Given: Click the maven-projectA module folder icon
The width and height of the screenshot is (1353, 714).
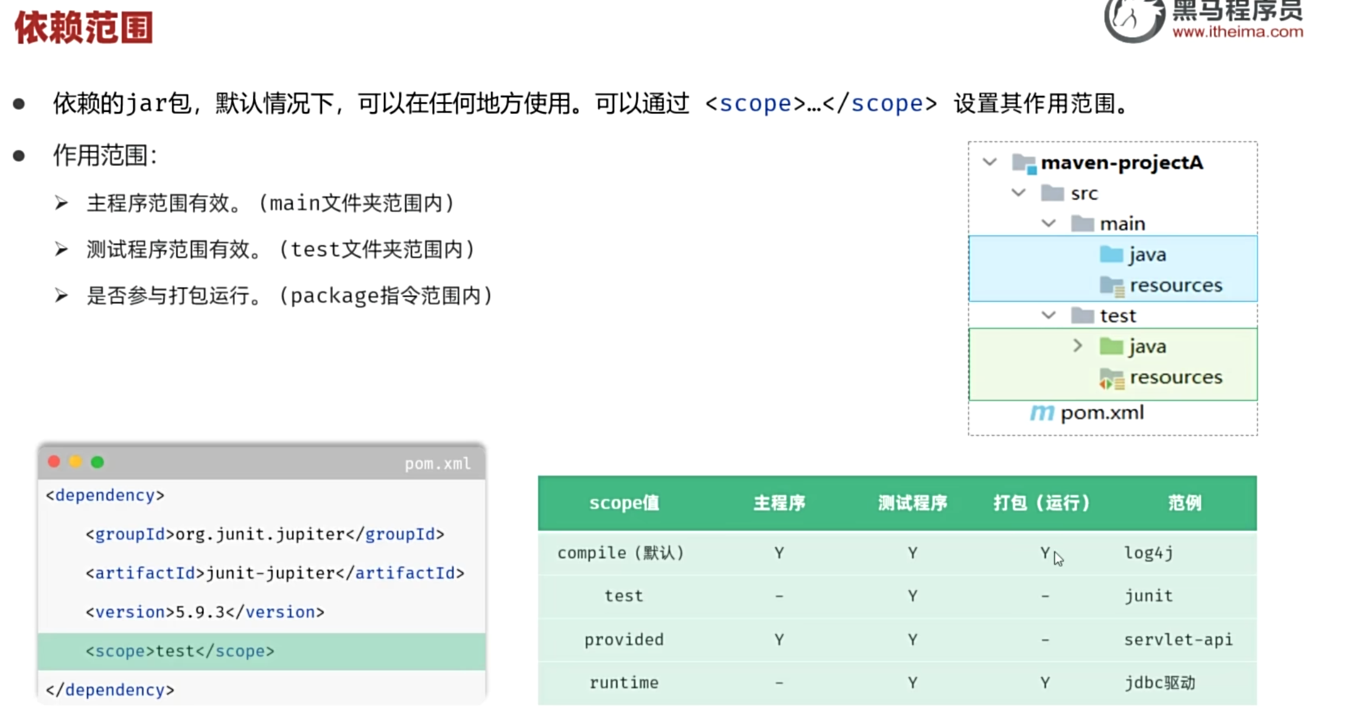Looking at the screenshot, I should tap(1023, 163).
